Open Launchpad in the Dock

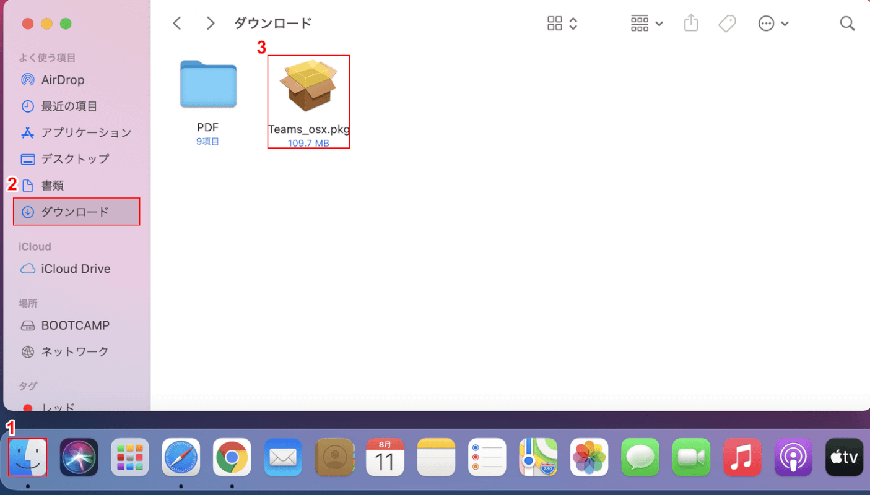coord(130,457)
